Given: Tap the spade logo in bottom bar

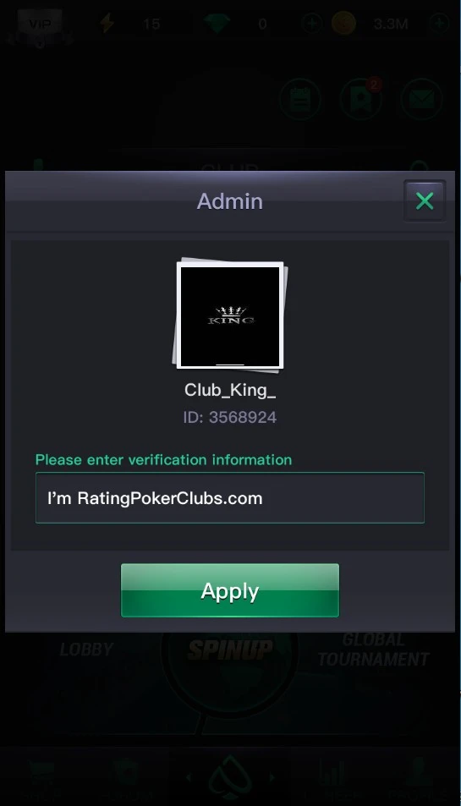Looking at the screenshot, I should click(x=230, y=777).
